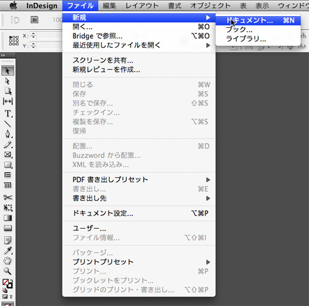
Task: Expand PDF 書き出しプリセット submenu
Action: (x=139, y=180)
